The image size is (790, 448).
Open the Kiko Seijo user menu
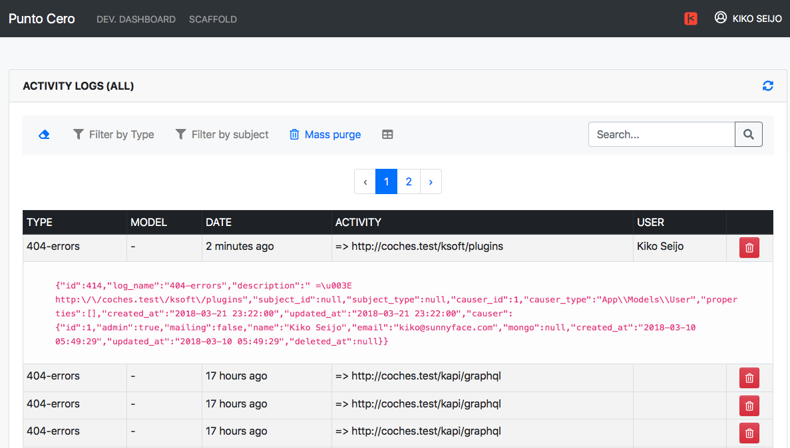(x=748, y=19)
